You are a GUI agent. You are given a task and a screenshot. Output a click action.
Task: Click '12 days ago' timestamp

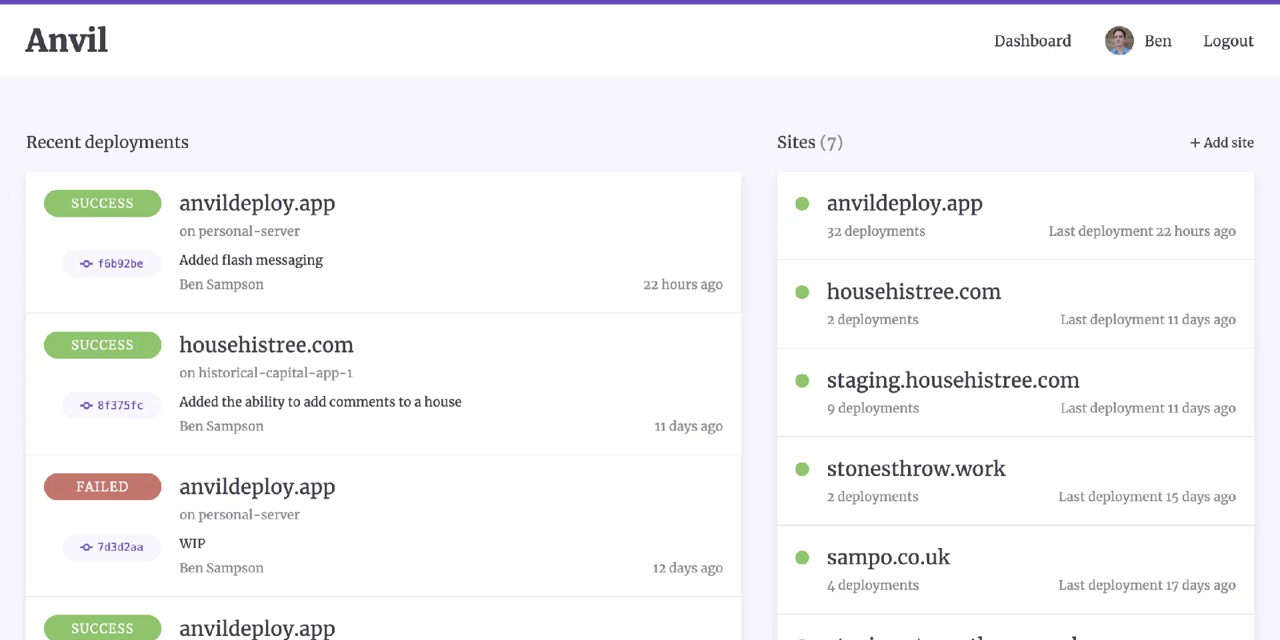687,568
